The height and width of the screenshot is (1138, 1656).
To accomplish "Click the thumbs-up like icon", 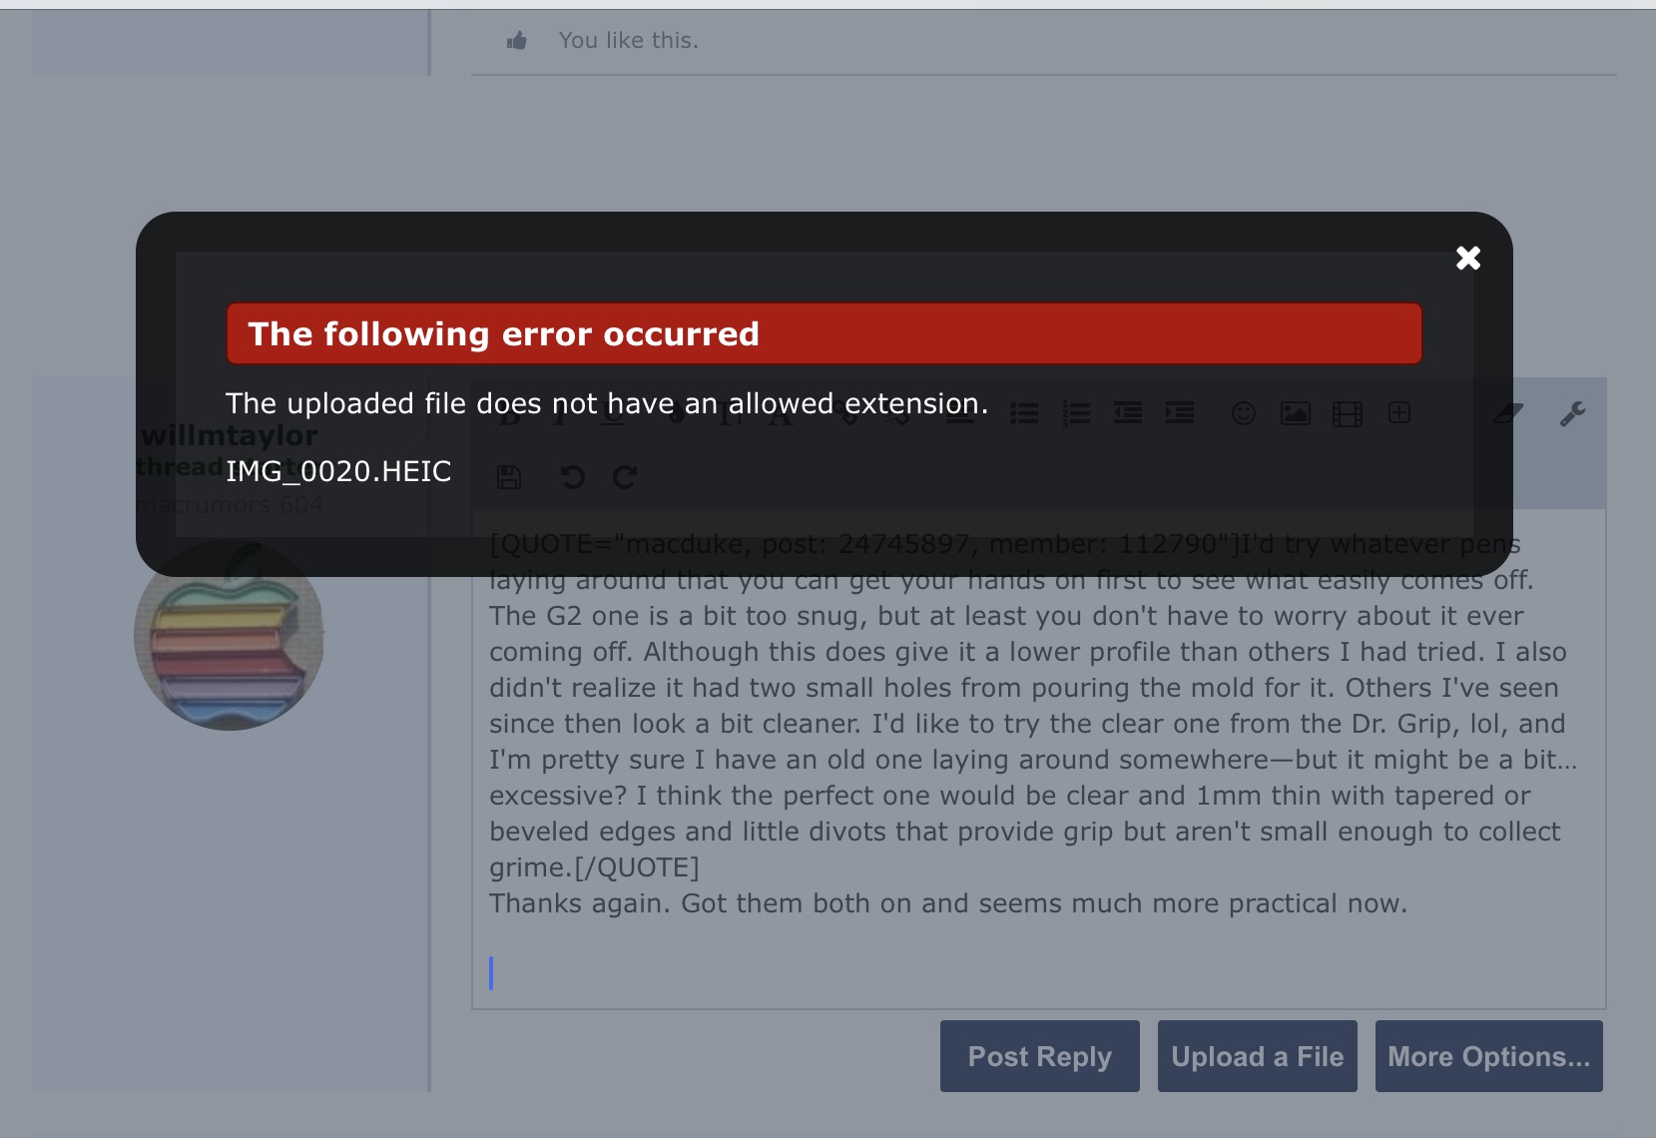I will coord(516,41).
